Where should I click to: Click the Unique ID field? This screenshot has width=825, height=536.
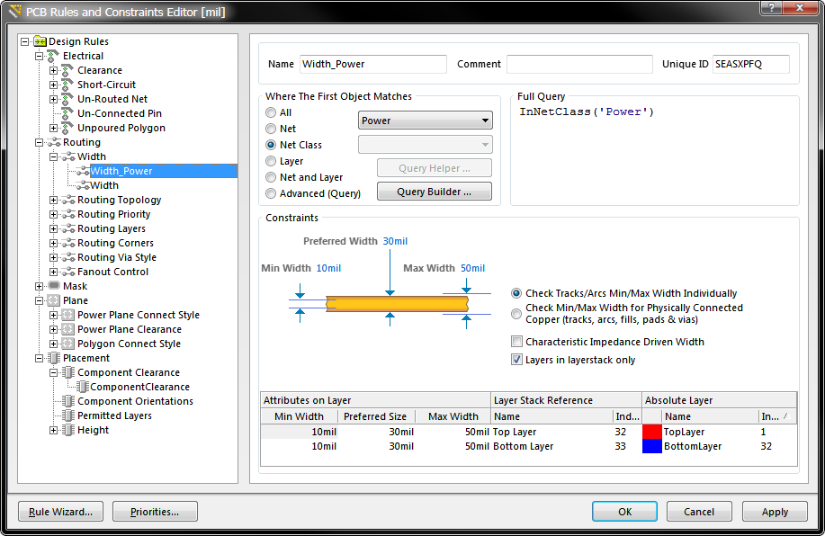click(751, 64)
